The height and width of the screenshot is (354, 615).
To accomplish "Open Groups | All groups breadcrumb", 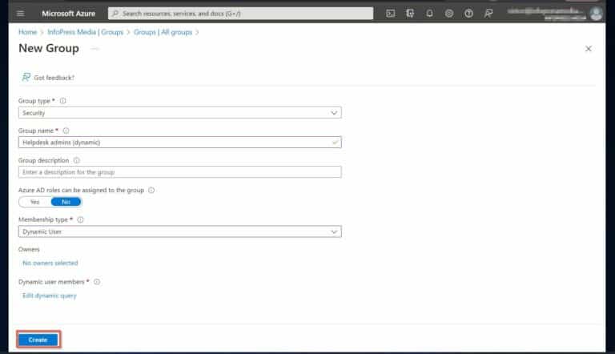I will pyautogui.click(x=163, y=32).
